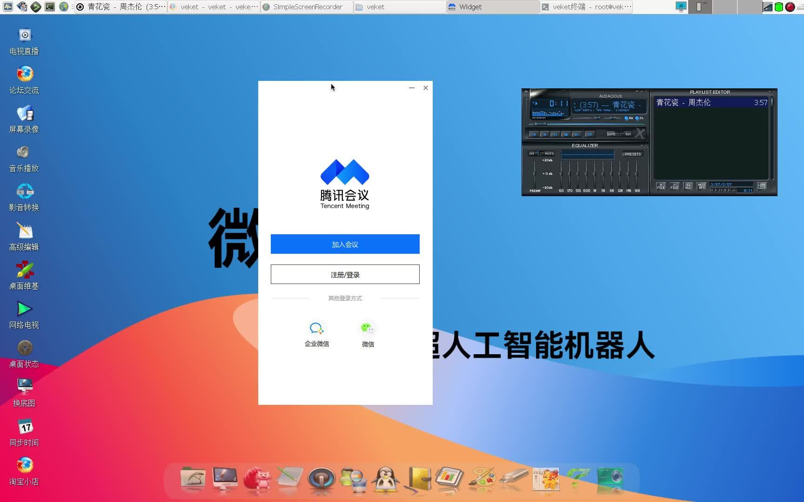Viewport: 804px width, 502px height.
Task: Click the blue 加入会议 join meeting button
Action: pyautogui.click(x=345, y=244)
